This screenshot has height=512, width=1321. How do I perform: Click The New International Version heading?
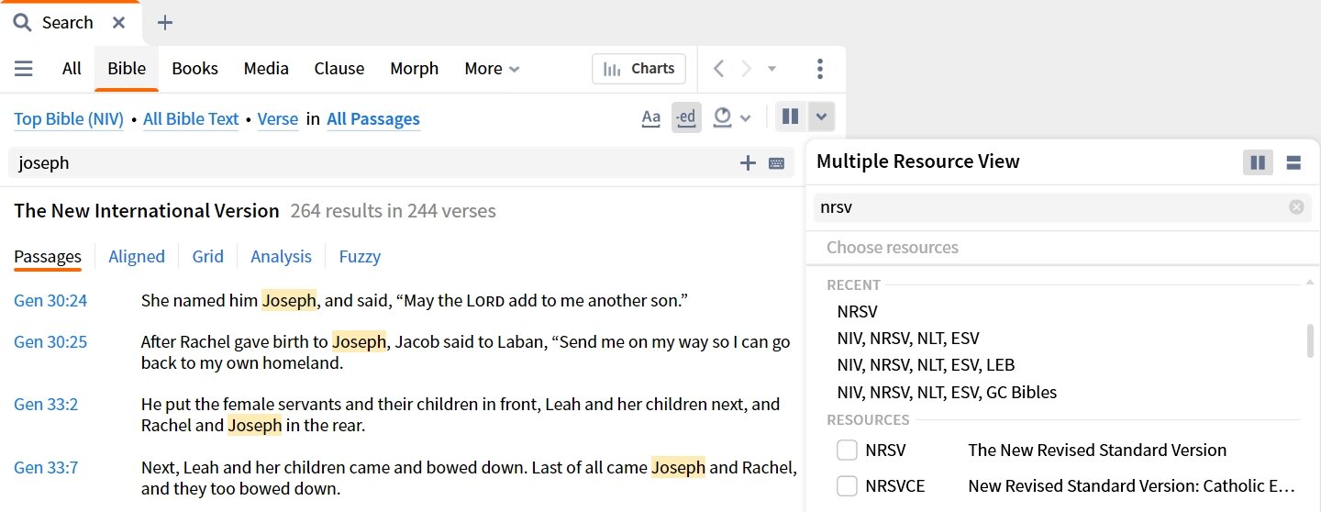[x=147, y=211]
